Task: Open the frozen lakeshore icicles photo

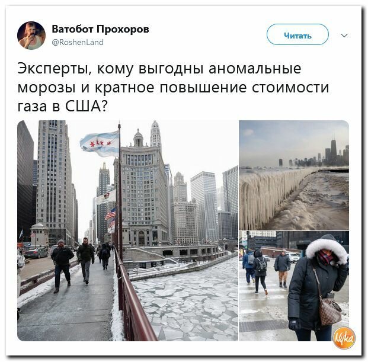Action: tap(294, 175)
